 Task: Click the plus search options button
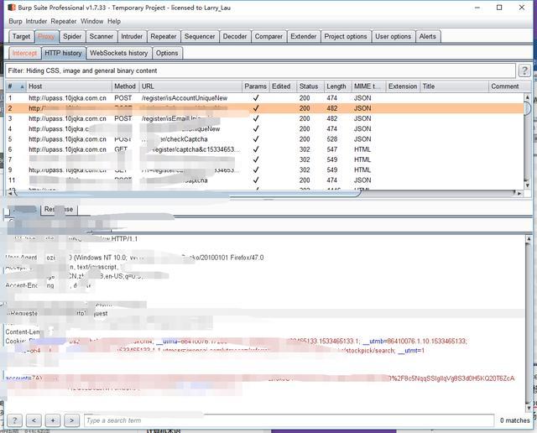pyautogui.click(x=53, y=420)
